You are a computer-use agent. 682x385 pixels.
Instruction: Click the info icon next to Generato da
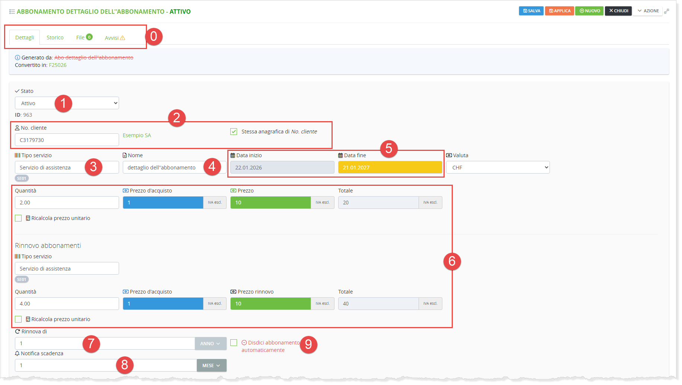point(17,58)
